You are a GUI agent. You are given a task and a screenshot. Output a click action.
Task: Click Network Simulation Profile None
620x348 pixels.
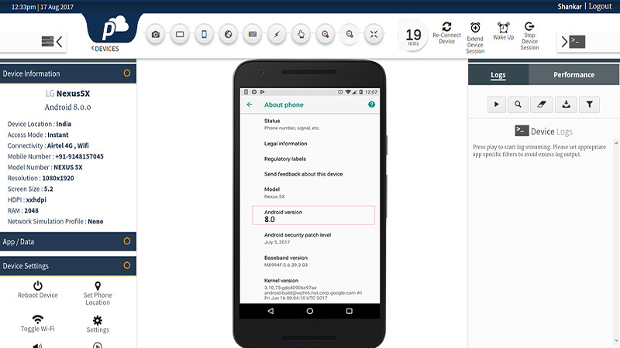(x=55, y=221)
